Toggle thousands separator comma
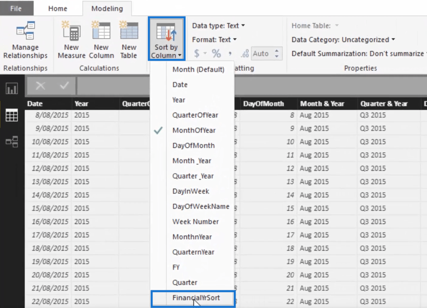427x308 pixels. click(x=230, y=53)
